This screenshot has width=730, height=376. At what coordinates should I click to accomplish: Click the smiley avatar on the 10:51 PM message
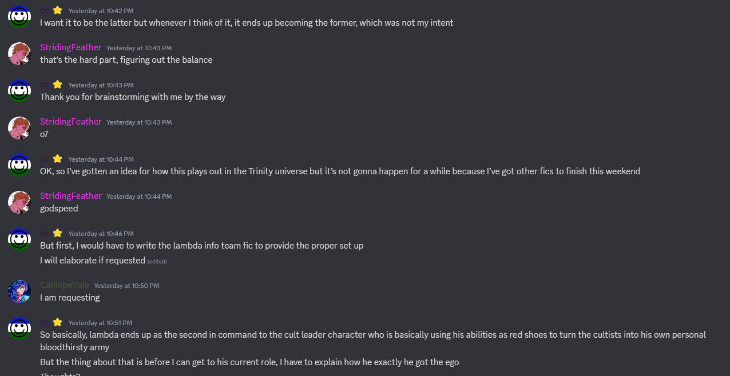point(19,329)
